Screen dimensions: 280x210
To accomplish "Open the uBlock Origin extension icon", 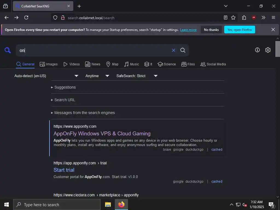I will tap(254, 17).
